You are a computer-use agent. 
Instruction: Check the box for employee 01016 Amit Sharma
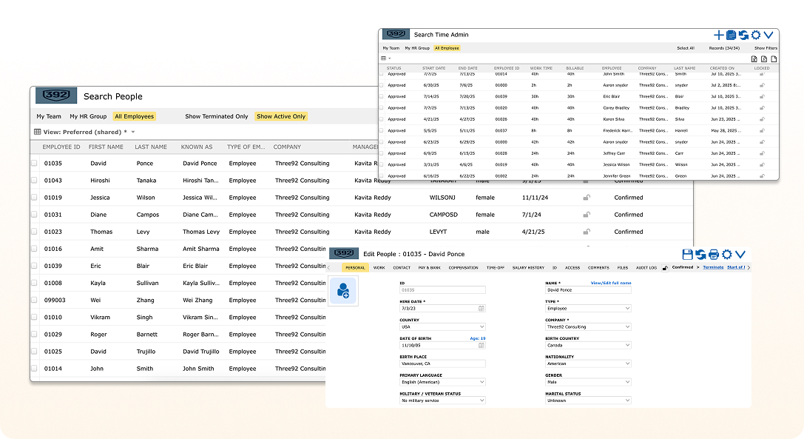[34, 249]
